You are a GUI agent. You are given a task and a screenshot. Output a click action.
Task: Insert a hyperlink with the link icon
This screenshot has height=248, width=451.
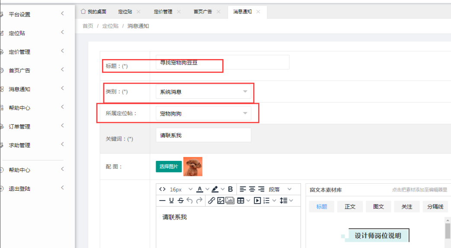211,201
